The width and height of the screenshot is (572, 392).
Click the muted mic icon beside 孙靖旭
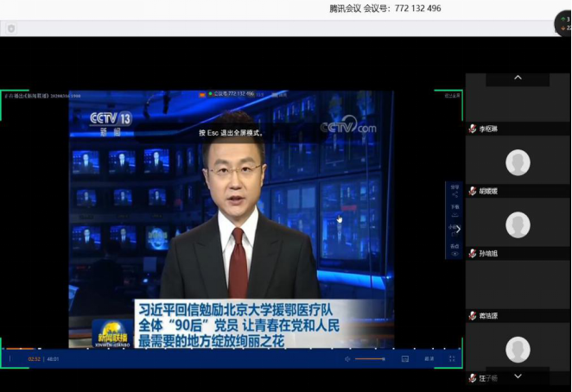point(473,254)
